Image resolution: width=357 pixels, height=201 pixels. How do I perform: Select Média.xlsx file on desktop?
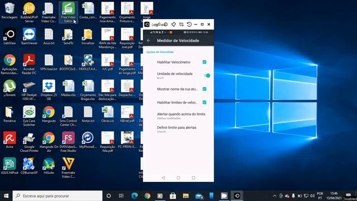[x=68, y=88]
